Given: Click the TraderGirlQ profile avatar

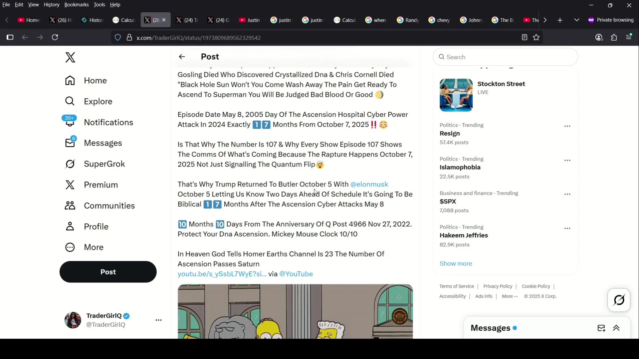Looking at the screenshot, I should 73,320.
